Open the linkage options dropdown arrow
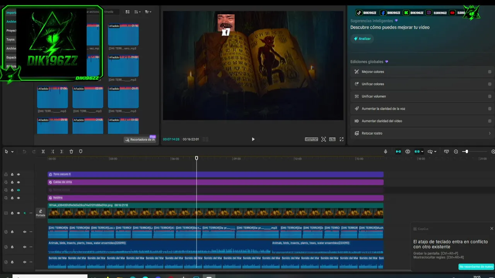 (422, 152)
